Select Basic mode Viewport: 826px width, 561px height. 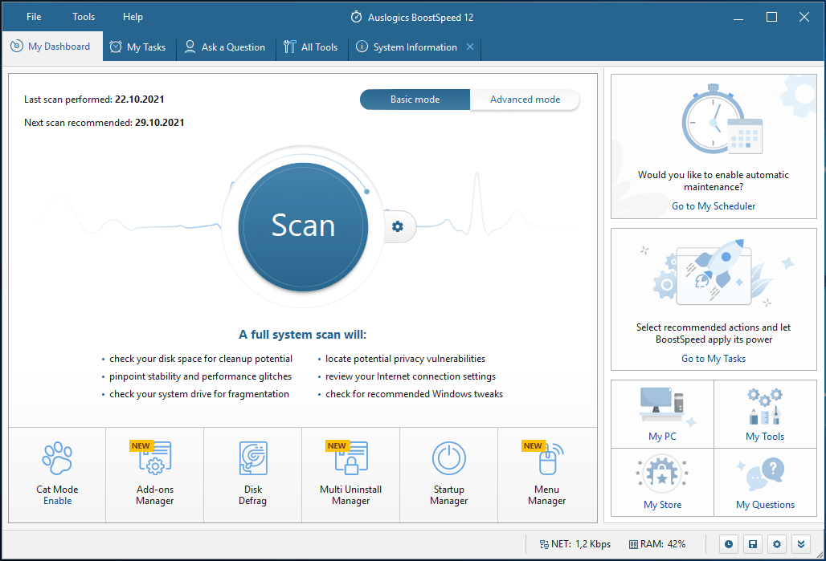[415, 100]
